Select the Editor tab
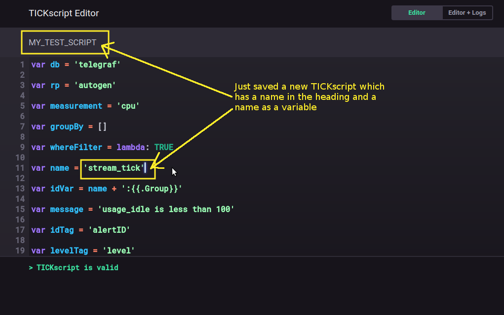The image size is (504, 315). tap(416, 13)
